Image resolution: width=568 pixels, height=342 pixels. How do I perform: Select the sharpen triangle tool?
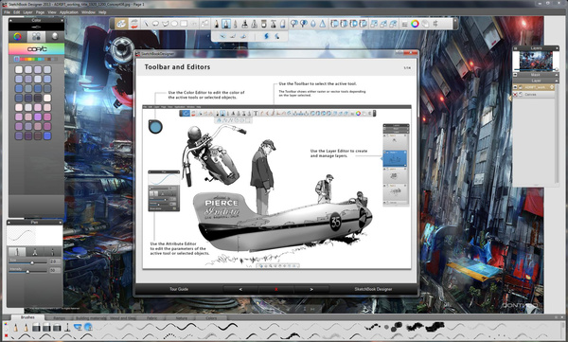click(322, 24)
